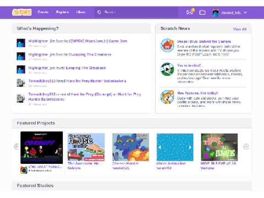Click Tornadoboy513 avatar in remixed Hunt row

pyautogui.click(x=21, y=98)
